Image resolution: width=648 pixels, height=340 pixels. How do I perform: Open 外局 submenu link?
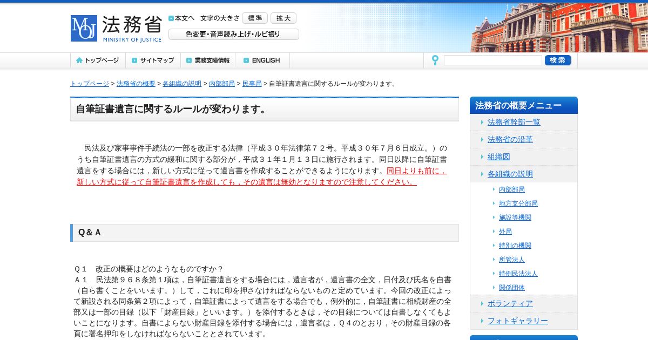coord(505,232)
